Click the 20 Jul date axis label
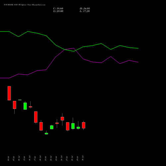This screenshot has height=166, width=166. coord(40,158)
